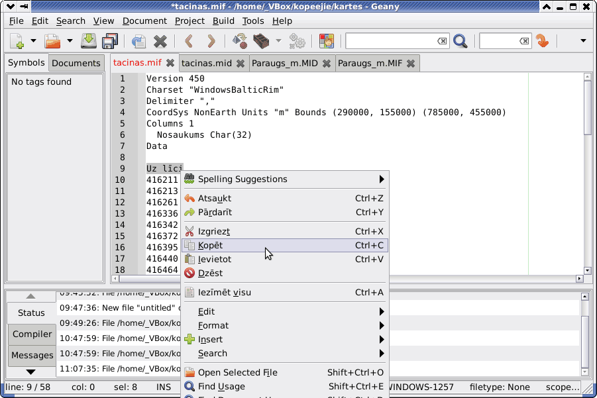Save the current file via toolbar
The image size is (597, 398).
(x=89, y=40)
